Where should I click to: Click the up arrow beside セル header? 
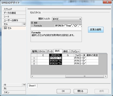(24, 24)
